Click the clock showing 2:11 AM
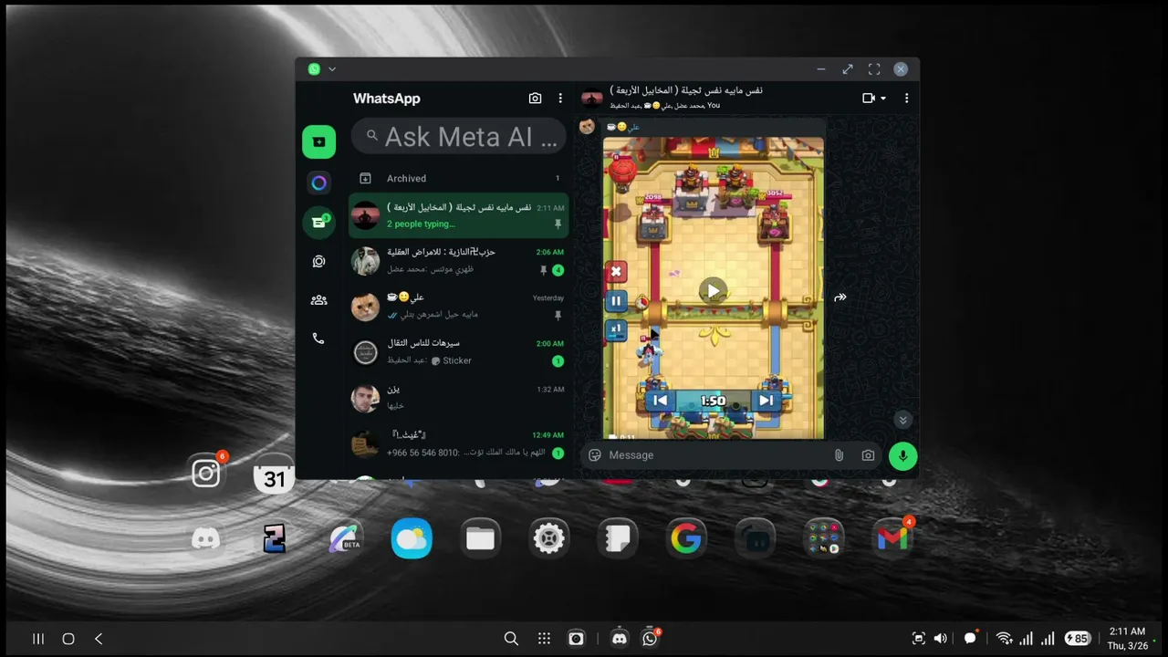1168x657 pixels. [x=1127, y=631]
